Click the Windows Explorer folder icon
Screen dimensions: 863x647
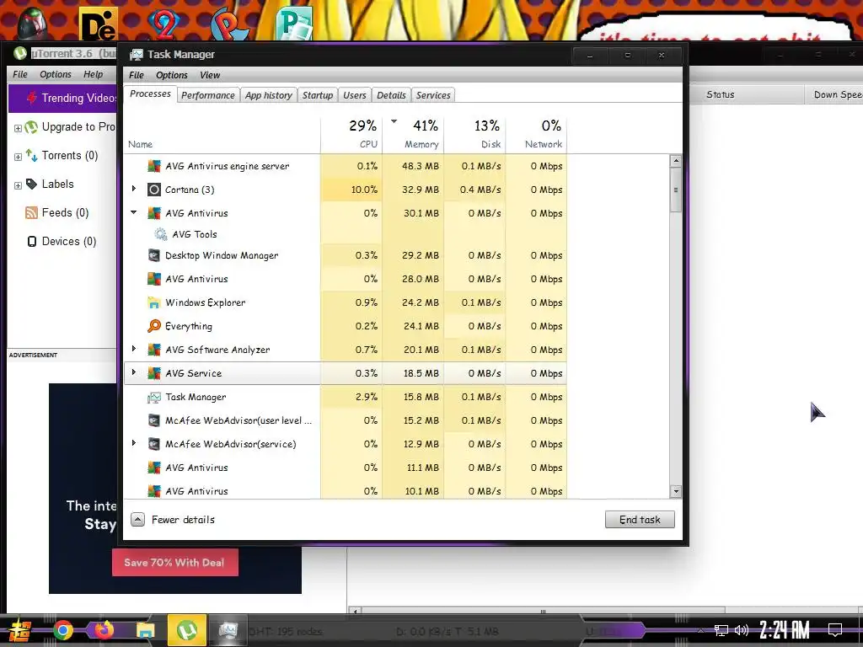coord(154,302)
